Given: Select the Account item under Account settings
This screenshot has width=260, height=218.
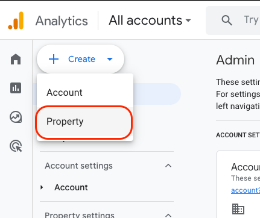Looking at the screenshot, I should [x=71, y=187].
